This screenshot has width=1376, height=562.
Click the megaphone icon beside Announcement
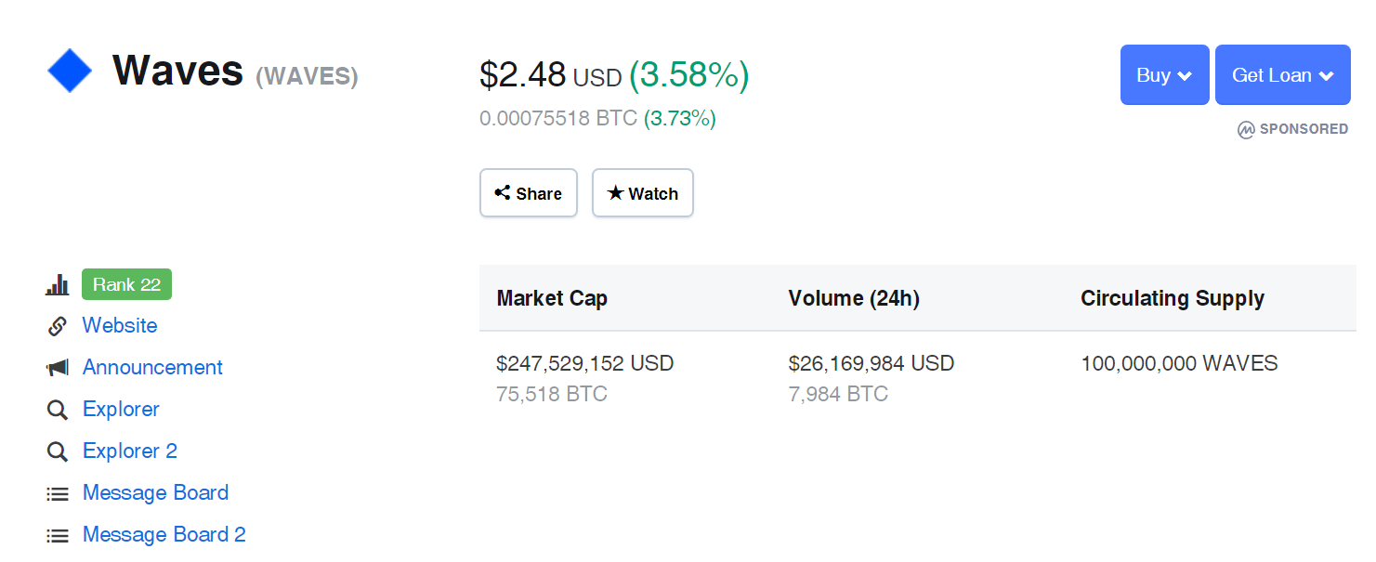(58, 368)
